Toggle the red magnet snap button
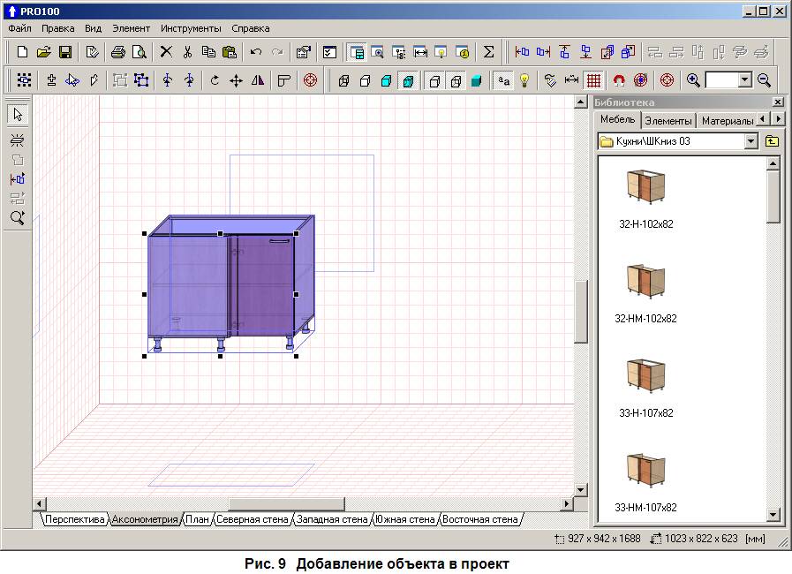Screen dimensions: 792x574 click(619, 80)
